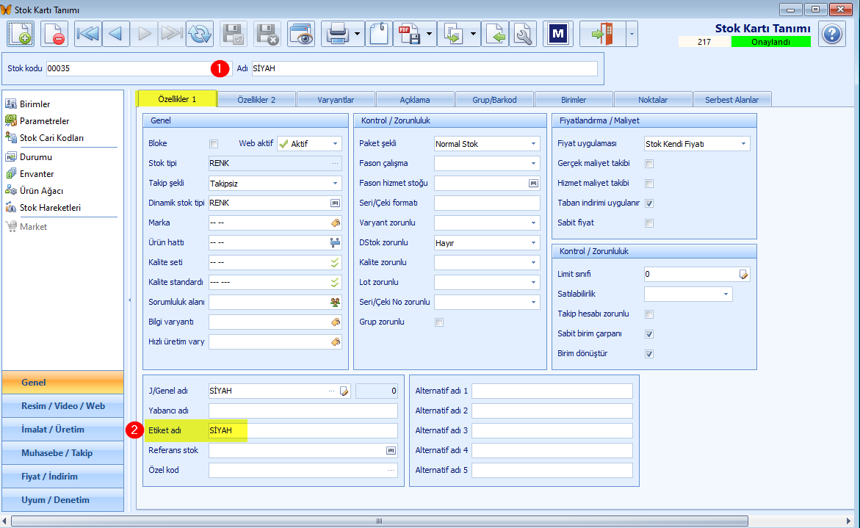The height and width of the screenshot is (528, 860).
Task: Open the Grup/Barkod tab
Action: point(494,99)
